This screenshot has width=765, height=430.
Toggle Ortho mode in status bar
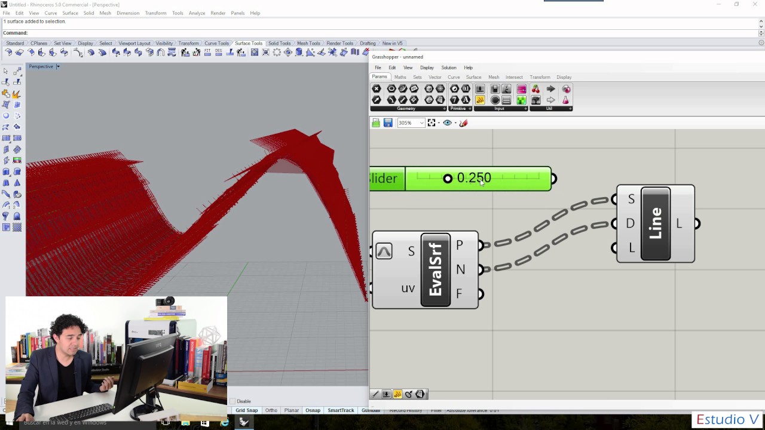click(271, 410)
